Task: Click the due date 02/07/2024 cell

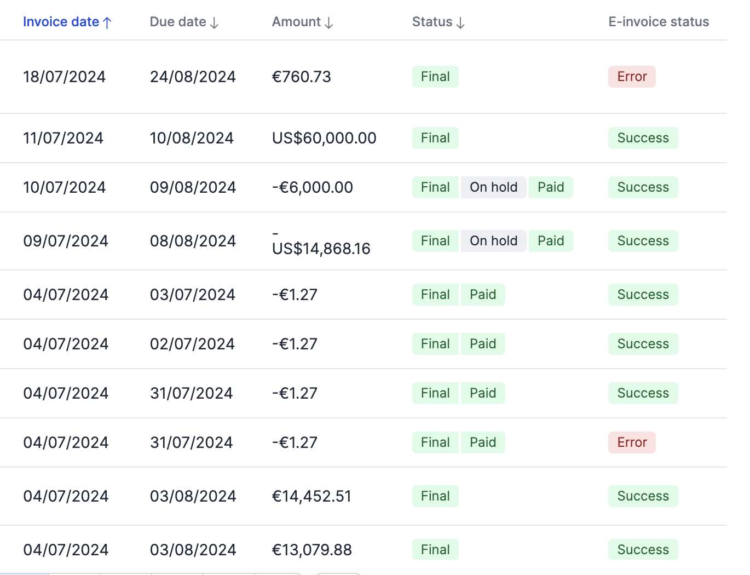Action: 192,344
